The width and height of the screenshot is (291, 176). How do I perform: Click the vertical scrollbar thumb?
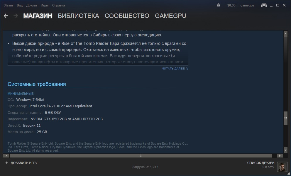coord(285,119)
